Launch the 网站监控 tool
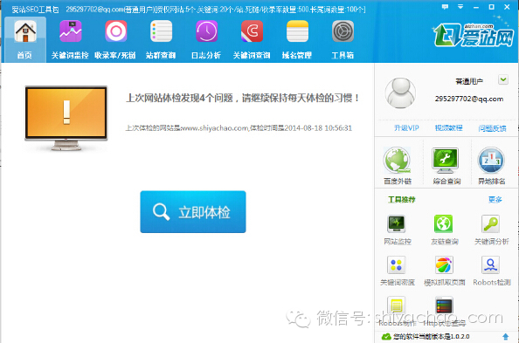The width and height of the screenshot is (519, 343). (x=398, y=230)
